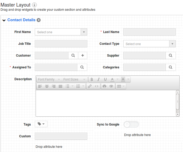Image resolution: width=183 pixels, height=152 pixels.
Task: Click the Print icon in the editor toolbar
Action: [x=104, y=86]
